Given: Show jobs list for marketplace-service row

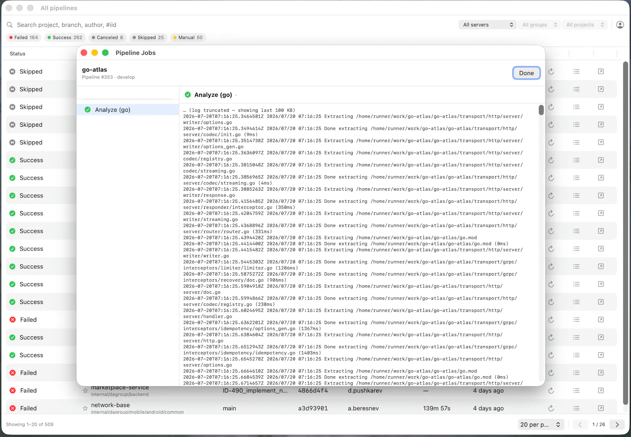Looking at the screenshot, I should [576, 390].
